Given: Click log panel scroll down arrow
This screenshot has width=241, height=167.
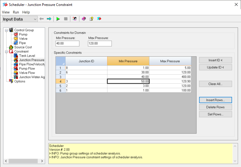Looking at the screenshot, I should point(235,161).
